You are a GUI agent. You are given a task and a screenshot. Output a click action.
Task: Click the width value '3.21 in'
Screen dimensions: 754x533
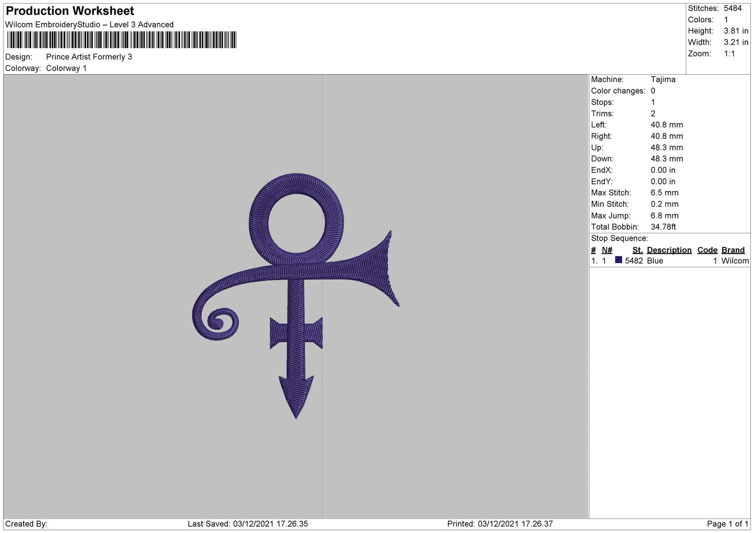click(x=736, y=42)
